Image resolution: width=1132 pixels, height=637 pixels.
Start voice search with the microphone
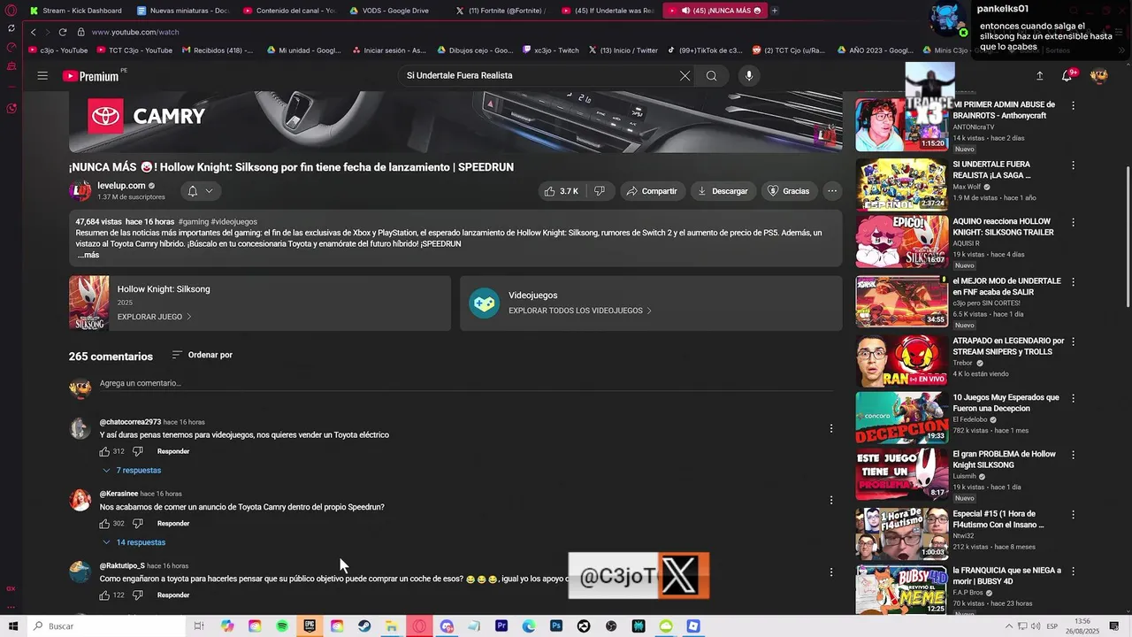pyautogui.click(x=749, y=75)
